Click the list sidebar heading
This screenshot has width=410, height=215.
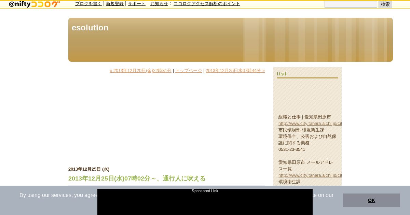(x=282, y=74)
